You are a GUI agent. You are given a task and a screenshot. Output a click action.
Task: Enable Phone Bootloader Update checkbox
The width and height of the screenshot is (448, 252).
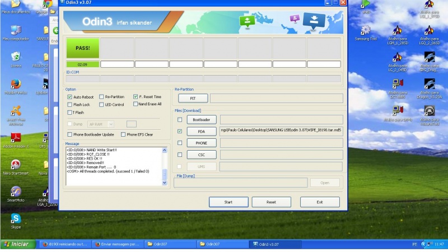tap(69, 134)
